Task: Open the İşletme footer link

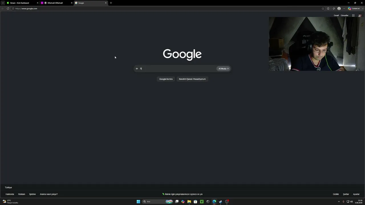Action: 33,194
